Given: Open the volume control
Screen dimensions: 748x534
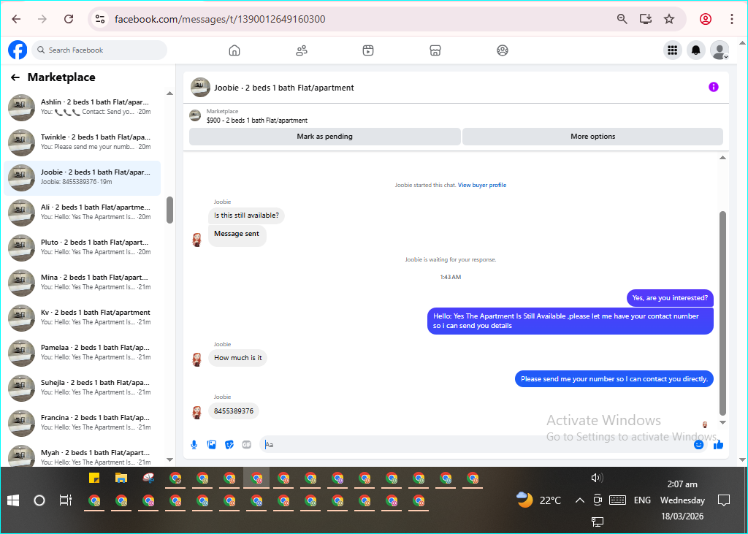Looking at the screenshot, I should pos(597,478).
